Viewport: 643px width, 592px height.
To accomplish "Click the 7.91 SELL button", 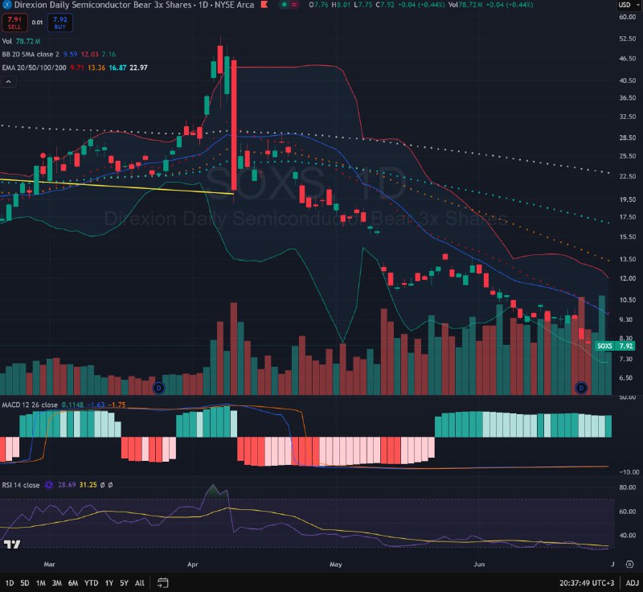I will tap(14, 23).
